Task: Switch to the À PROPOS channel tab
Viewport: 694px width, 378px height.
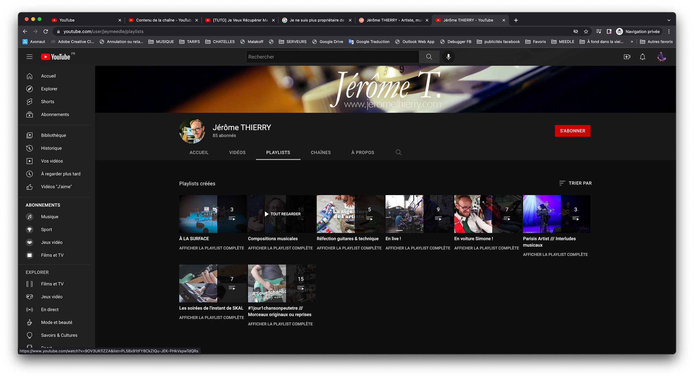Action: pos(363,152)
